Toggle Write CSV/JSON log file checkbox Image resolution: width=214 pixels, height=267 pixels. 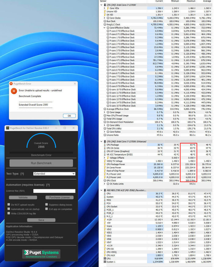click(9, 213)
